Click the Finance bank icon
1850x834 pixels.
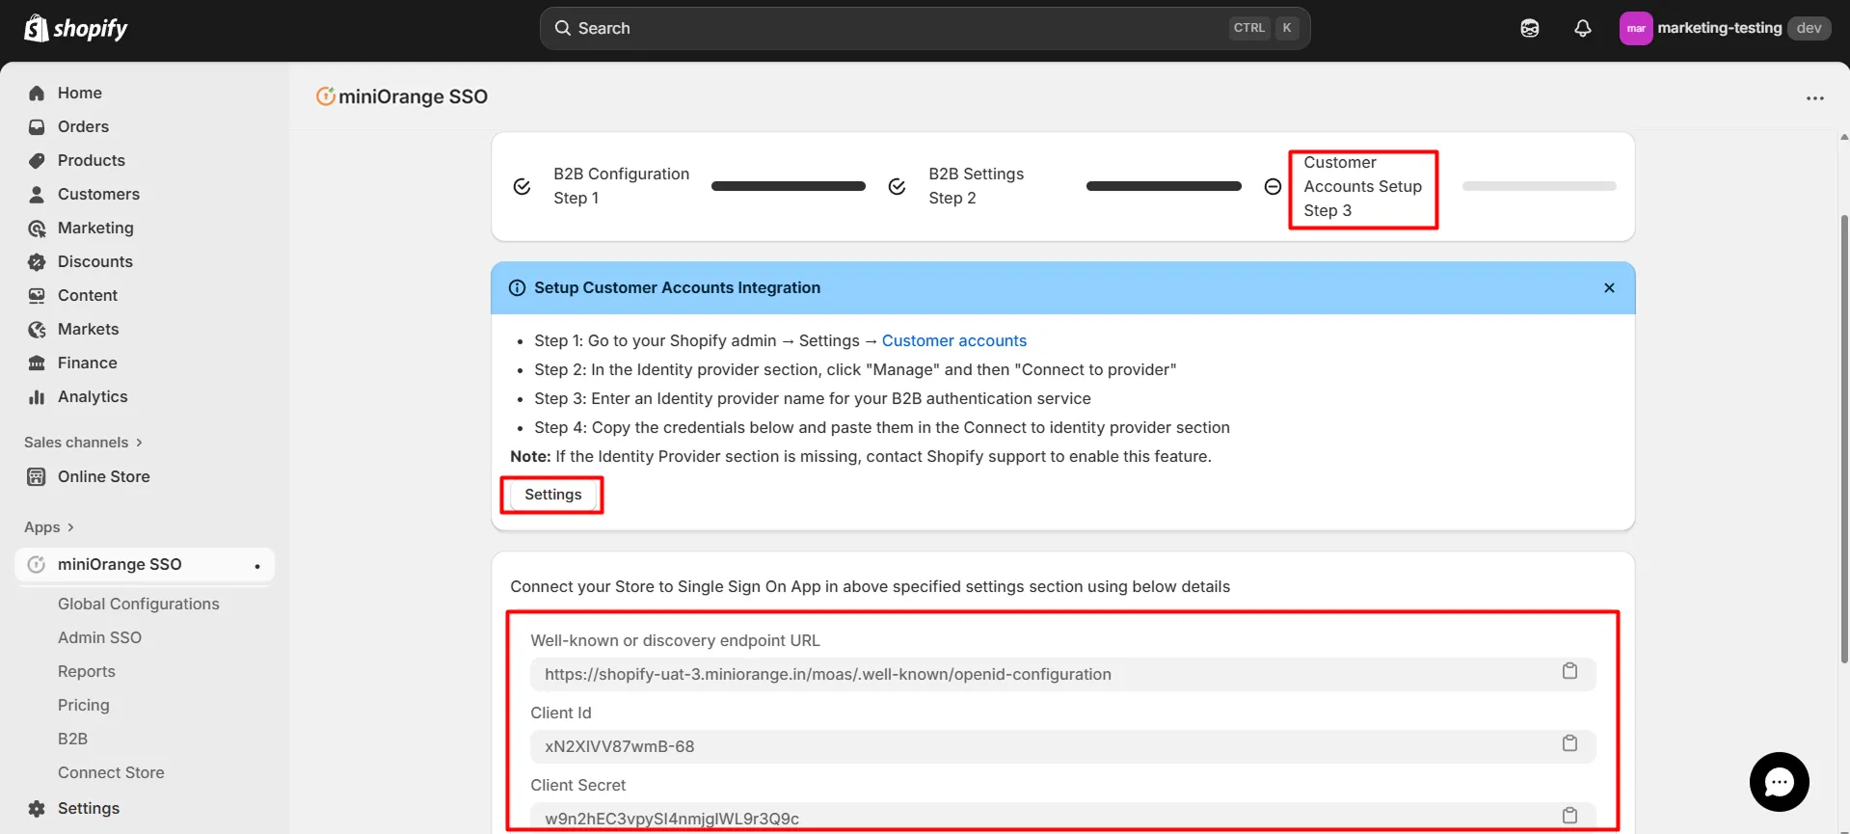pyautogui.click(x=37, y=363)
